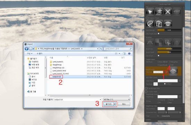Viewport: 191px width, 125px height.
Task: Adjust the Tool Strength slider
Action: [x=169, y=30]
